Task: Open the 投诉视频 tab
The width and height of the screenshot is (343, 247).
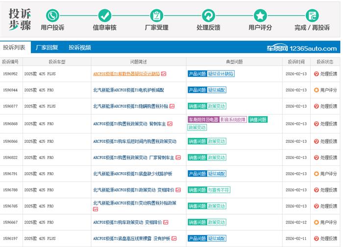Action: [80, 47]
